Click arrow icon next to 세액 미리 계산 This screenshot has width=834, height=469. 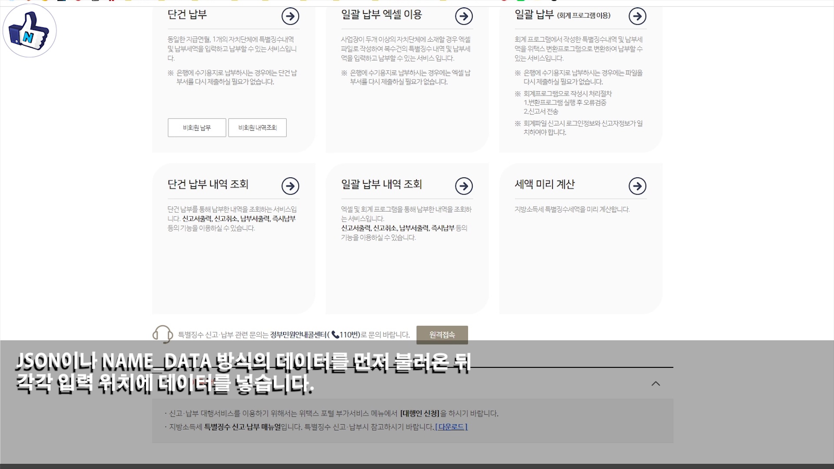coord(637,186)
